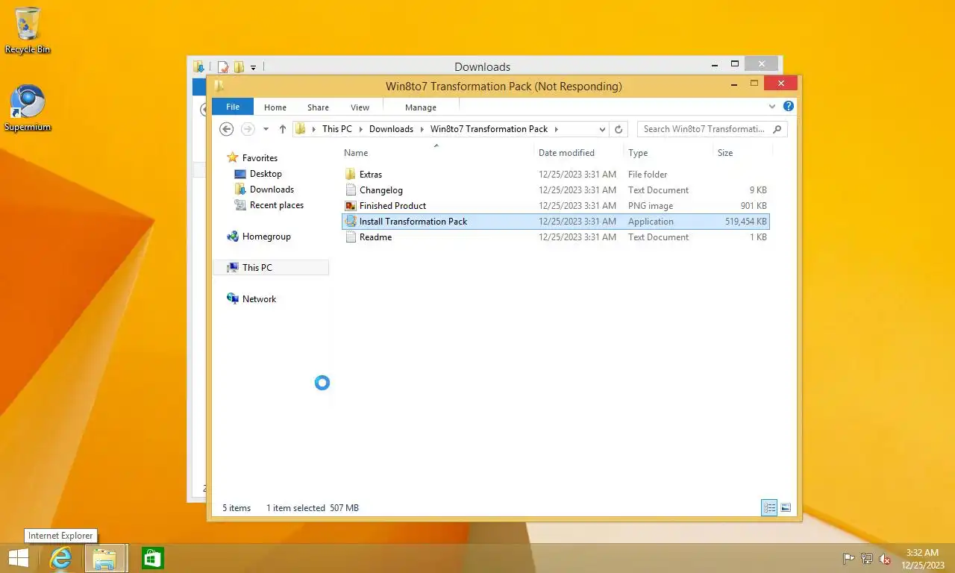Click Downloads window title bar
This screenshot has height=573, width=955.
pyautogui.click(x=482, y=66)
